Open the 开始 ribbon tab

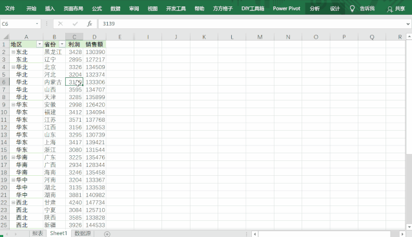click(x=31, y=8)
